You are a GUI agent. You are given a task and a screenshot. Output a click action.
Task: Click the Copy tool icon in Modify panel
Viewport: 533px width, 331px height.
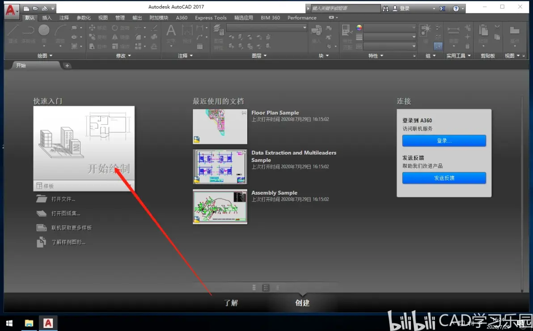coord(92,37)
